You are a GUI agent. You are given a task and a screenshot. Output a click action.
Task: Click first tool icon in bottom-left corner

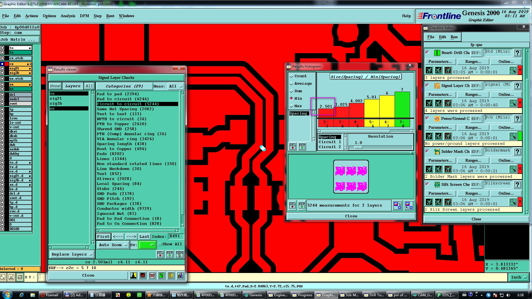click(x=3, y=277)
